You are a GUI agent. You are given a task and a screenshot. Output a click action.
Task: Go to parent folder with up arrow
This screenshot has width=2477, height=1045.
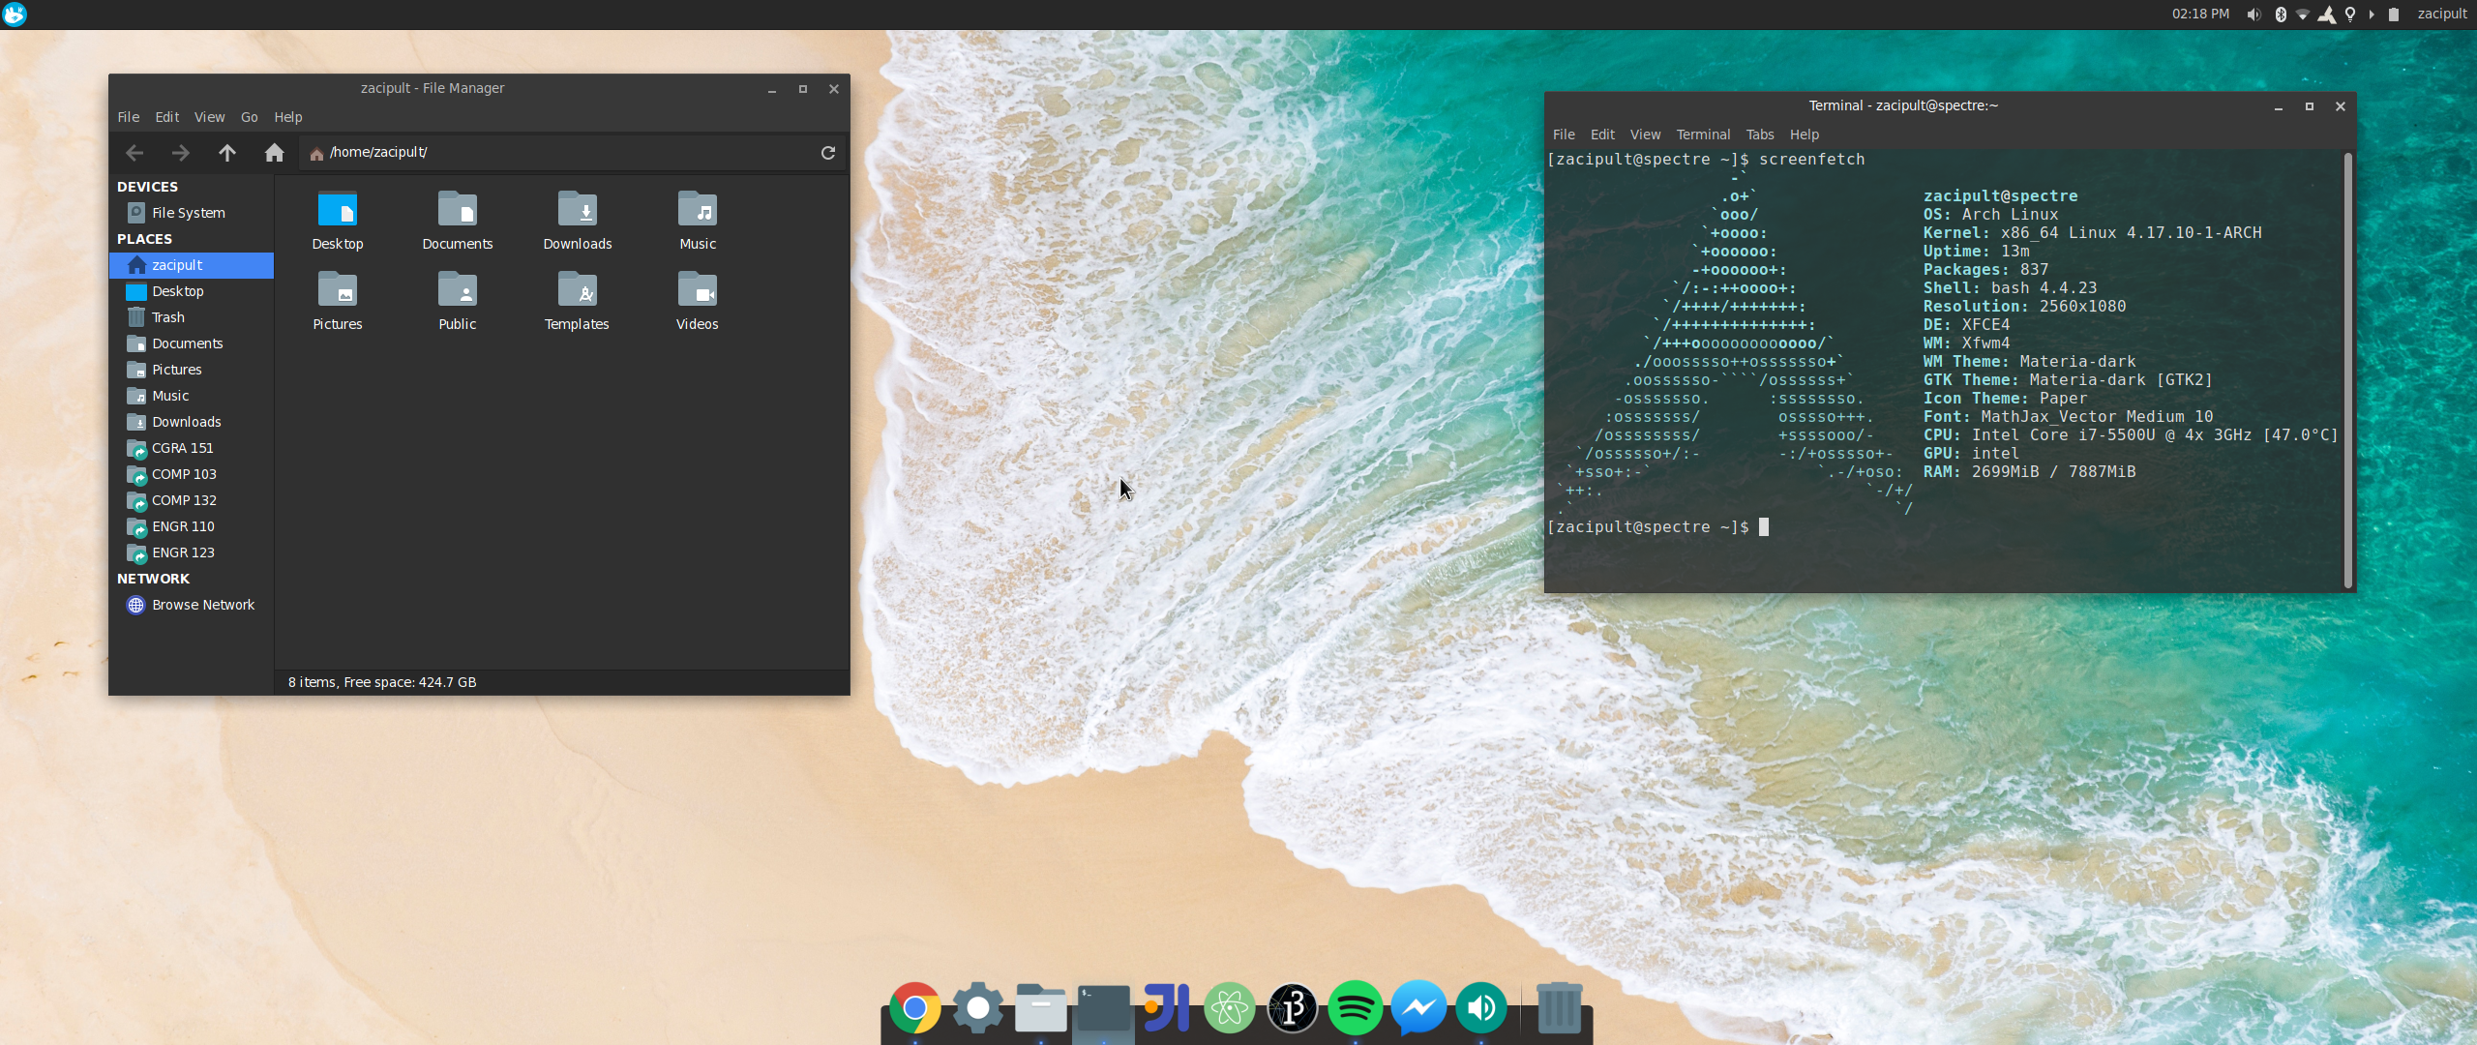[x=227, y=152]
